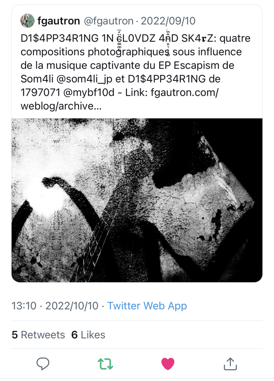The image size is (274, 381).
Task: Open the reply speech bubble icon
Action: point(43,364)
